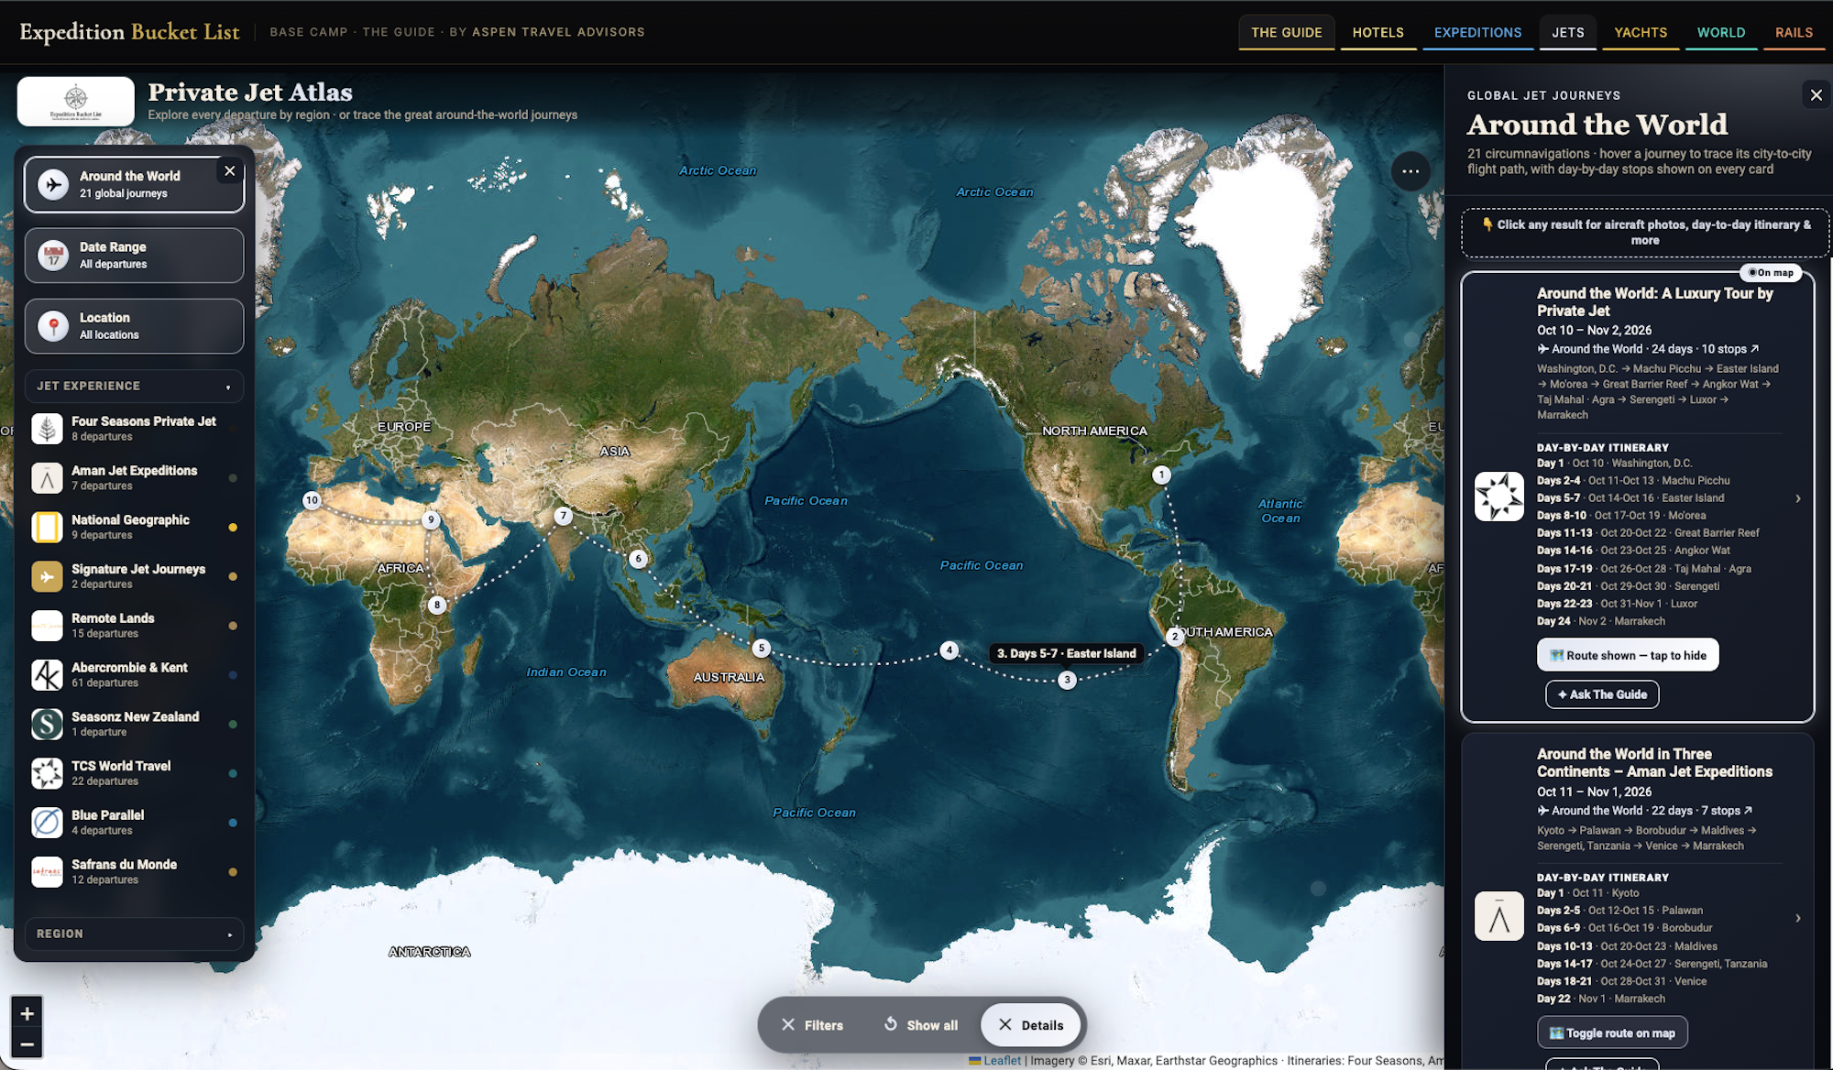This screenshot has width=1833, height=1070.
Task: Toggle TCS World Travel color dot
Action: pyautogui.click(x=233, y=773)
